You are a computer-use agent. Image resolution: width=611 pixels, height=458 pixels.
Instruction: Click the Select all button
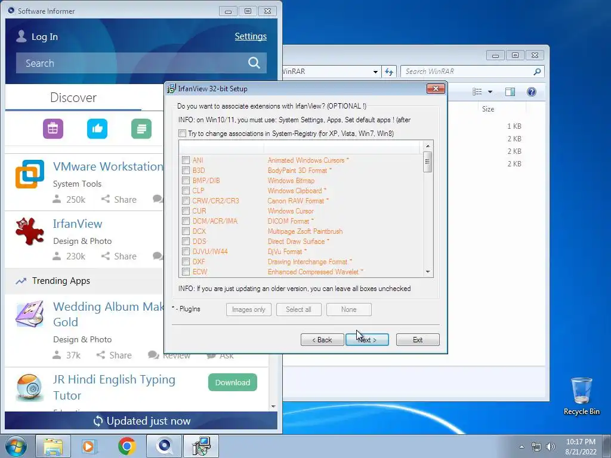tap(298, 310)
